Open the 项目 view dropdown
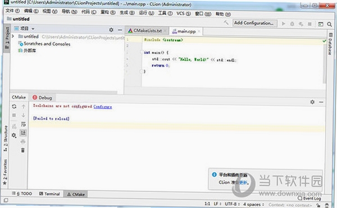Viewport: 337px width, 208px height. (33, 29)
